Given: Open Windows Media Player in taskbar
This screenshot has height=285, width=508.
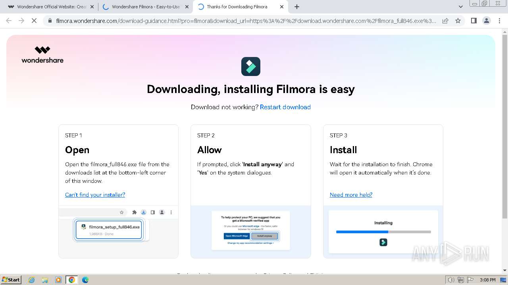Looking at the screenshot, I should point(58,280).
